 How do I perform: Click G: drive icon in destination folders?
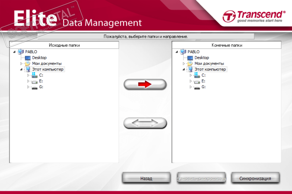click(197, 87)
